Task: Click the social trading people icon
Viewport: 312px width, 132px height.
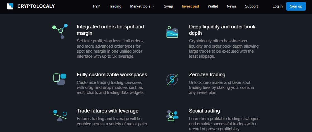Action: click(172, 115)
